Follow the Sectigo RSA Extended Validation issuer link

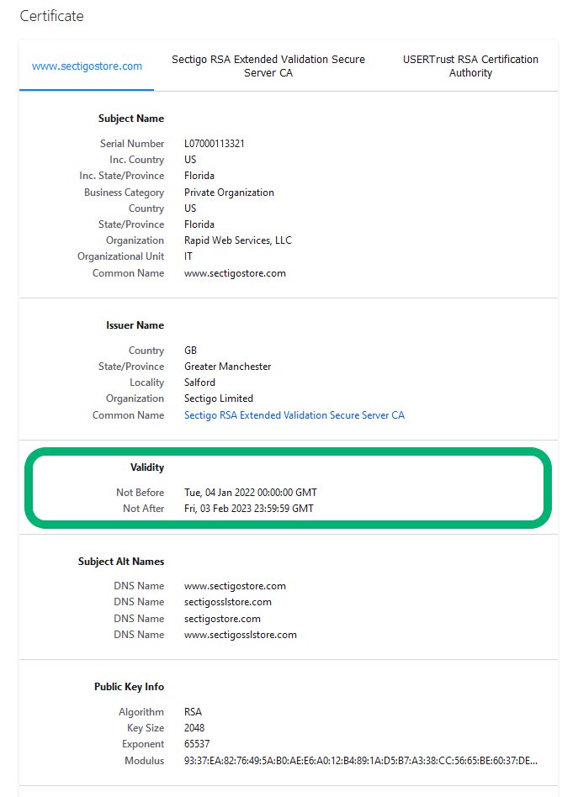coord(294,415)
